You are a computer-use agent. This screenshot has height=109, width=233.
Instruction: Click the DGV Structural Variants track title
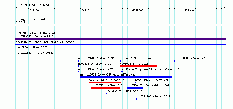pos(37,33)
